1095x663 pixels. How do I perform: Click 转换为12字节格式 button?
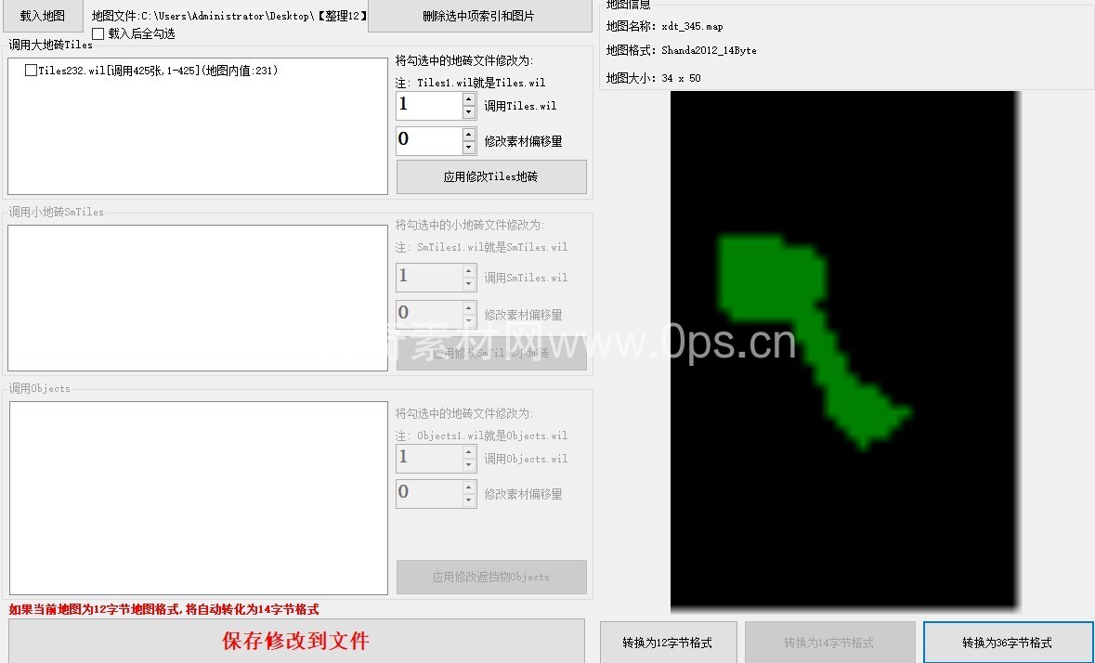pos(668,643)
